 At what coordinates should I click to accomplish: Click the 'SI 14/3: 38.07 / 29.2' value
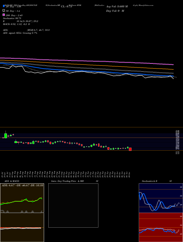pos(27,21)
